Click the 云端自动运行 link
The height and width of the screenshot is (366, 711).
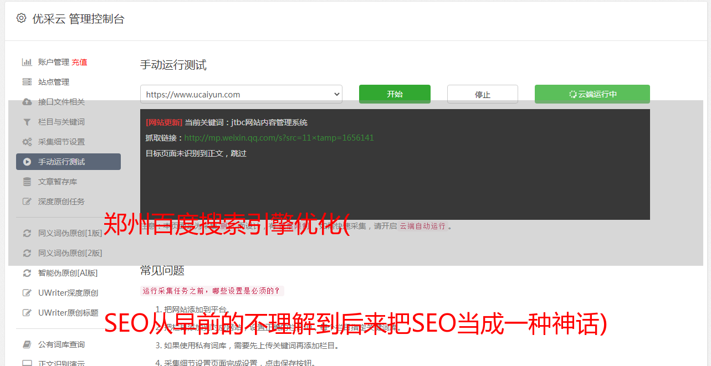422,226
